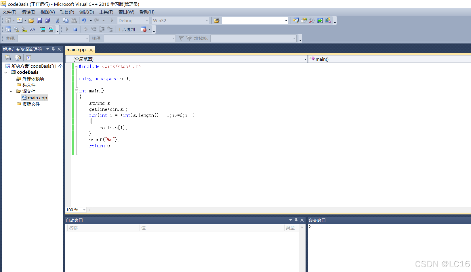The image size is (471, 272).
Task: Pin the 自动窗口 panel
Action: 296,220
